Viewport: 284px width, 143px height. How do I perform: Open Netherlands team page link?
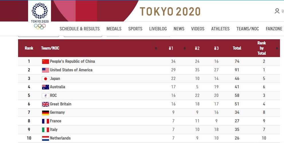(x=60, y=138)
